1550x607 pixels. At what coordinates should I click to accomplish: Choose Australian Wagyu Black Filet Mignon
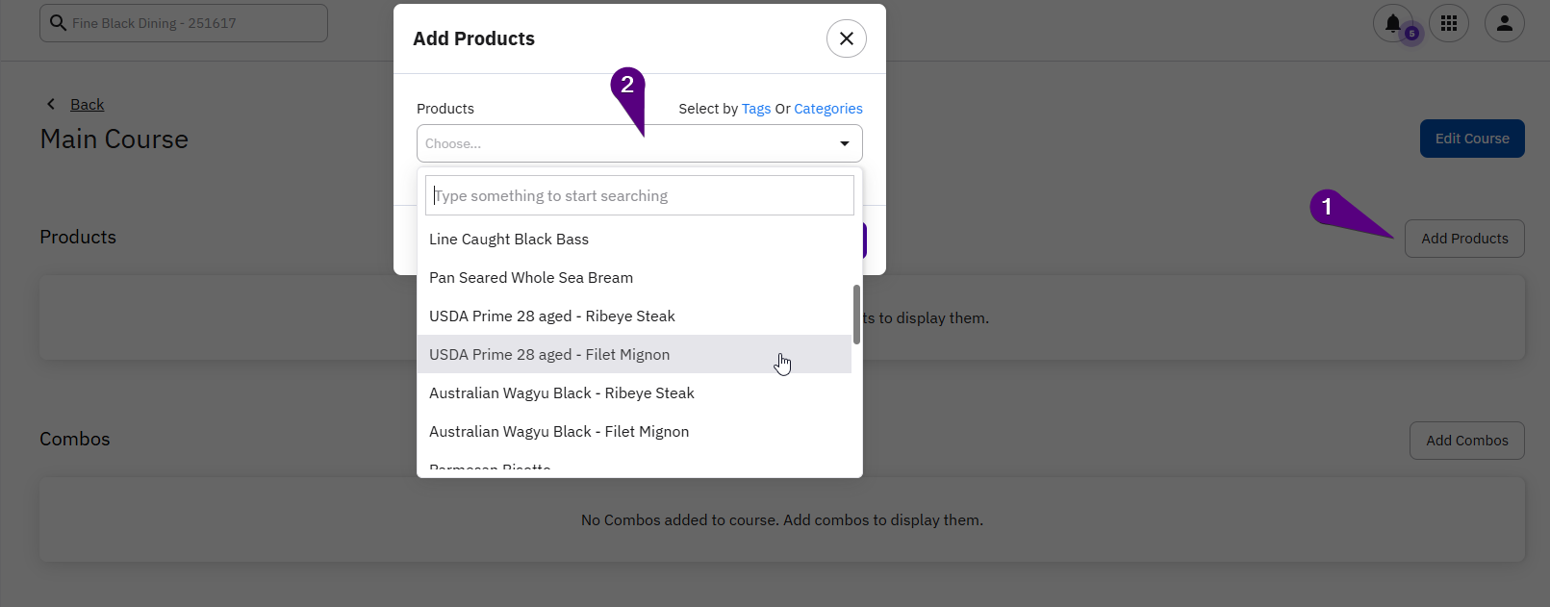click(559, 432)
